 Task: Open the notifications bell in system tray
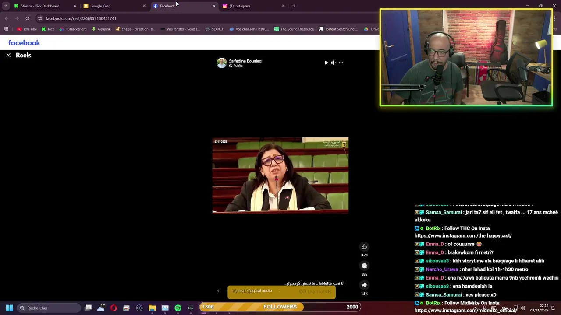[x=553, y=308]
